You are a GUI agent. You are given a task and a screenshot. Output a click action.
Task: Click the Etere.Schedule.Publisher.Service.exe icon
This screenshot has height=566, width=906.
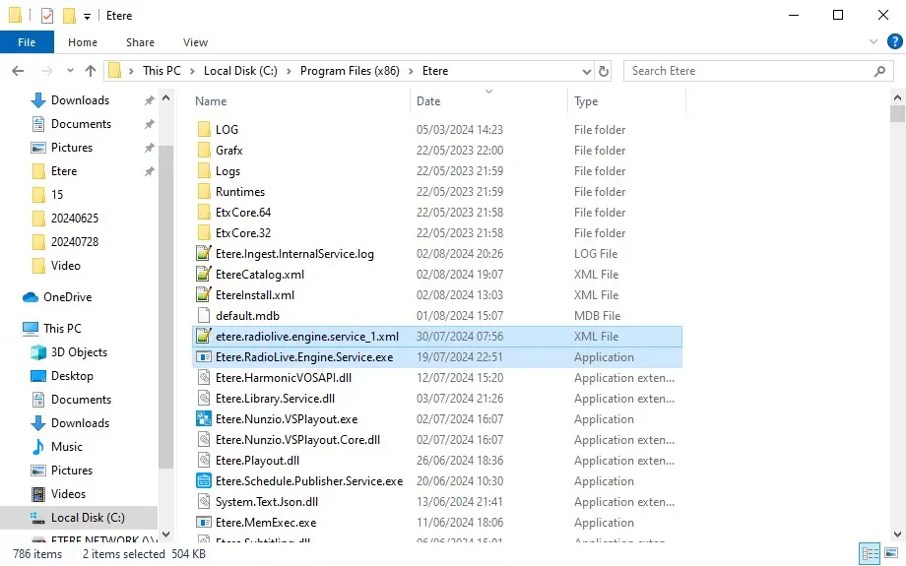coord(204,481)
